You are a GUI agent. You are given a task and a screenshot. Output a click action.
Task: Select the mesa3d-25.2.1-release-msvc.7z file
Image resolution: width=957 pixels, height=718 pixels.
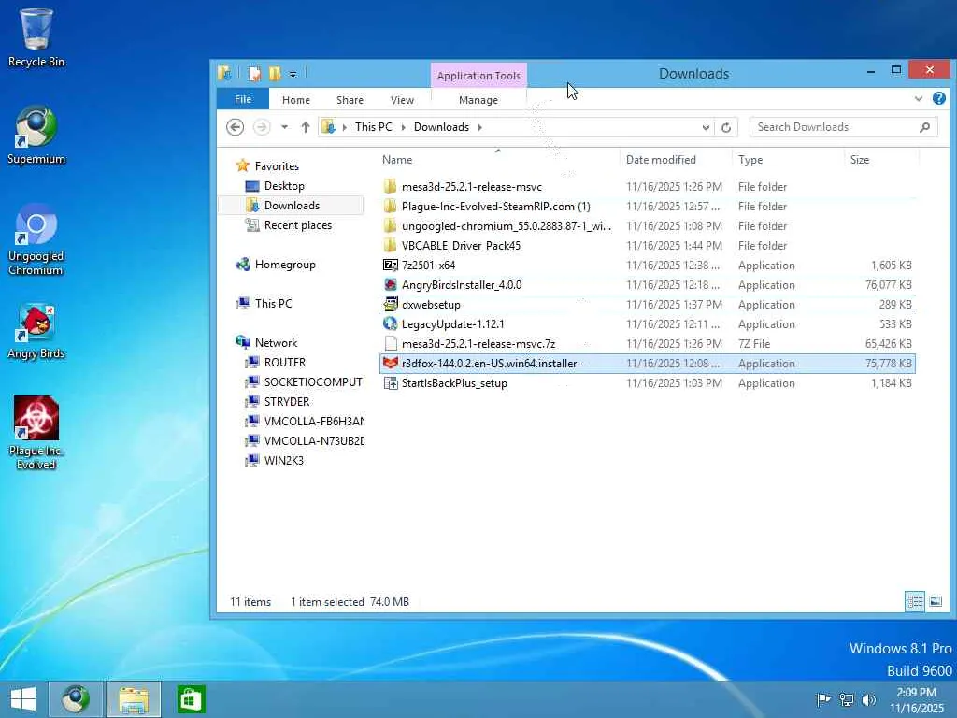click(648, 344)
